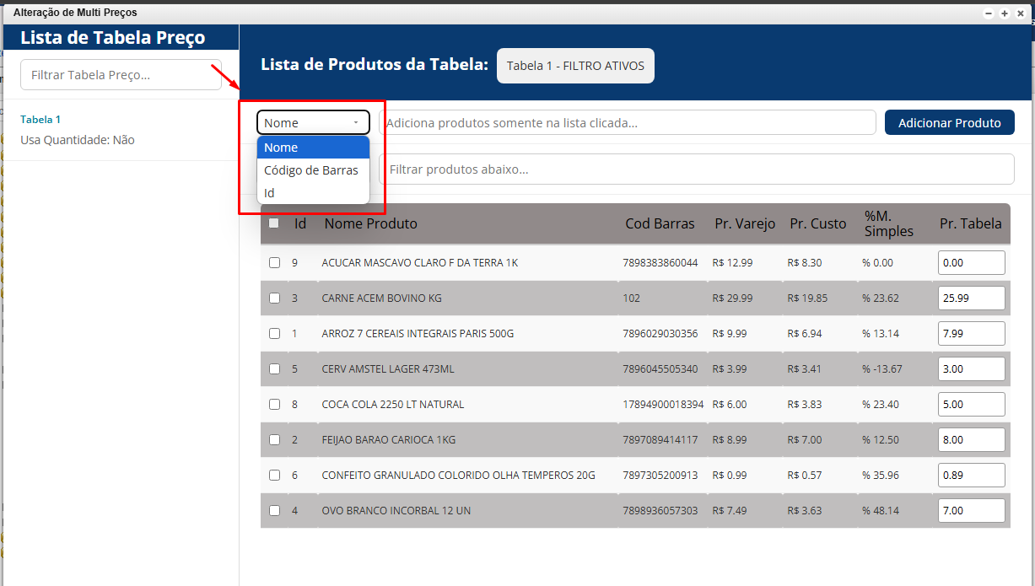Image resolution: width=1035 pixels, height=586 pixels.
Task: Focus the Filtrar Tabela Preço search field
Action: point(121,75)
